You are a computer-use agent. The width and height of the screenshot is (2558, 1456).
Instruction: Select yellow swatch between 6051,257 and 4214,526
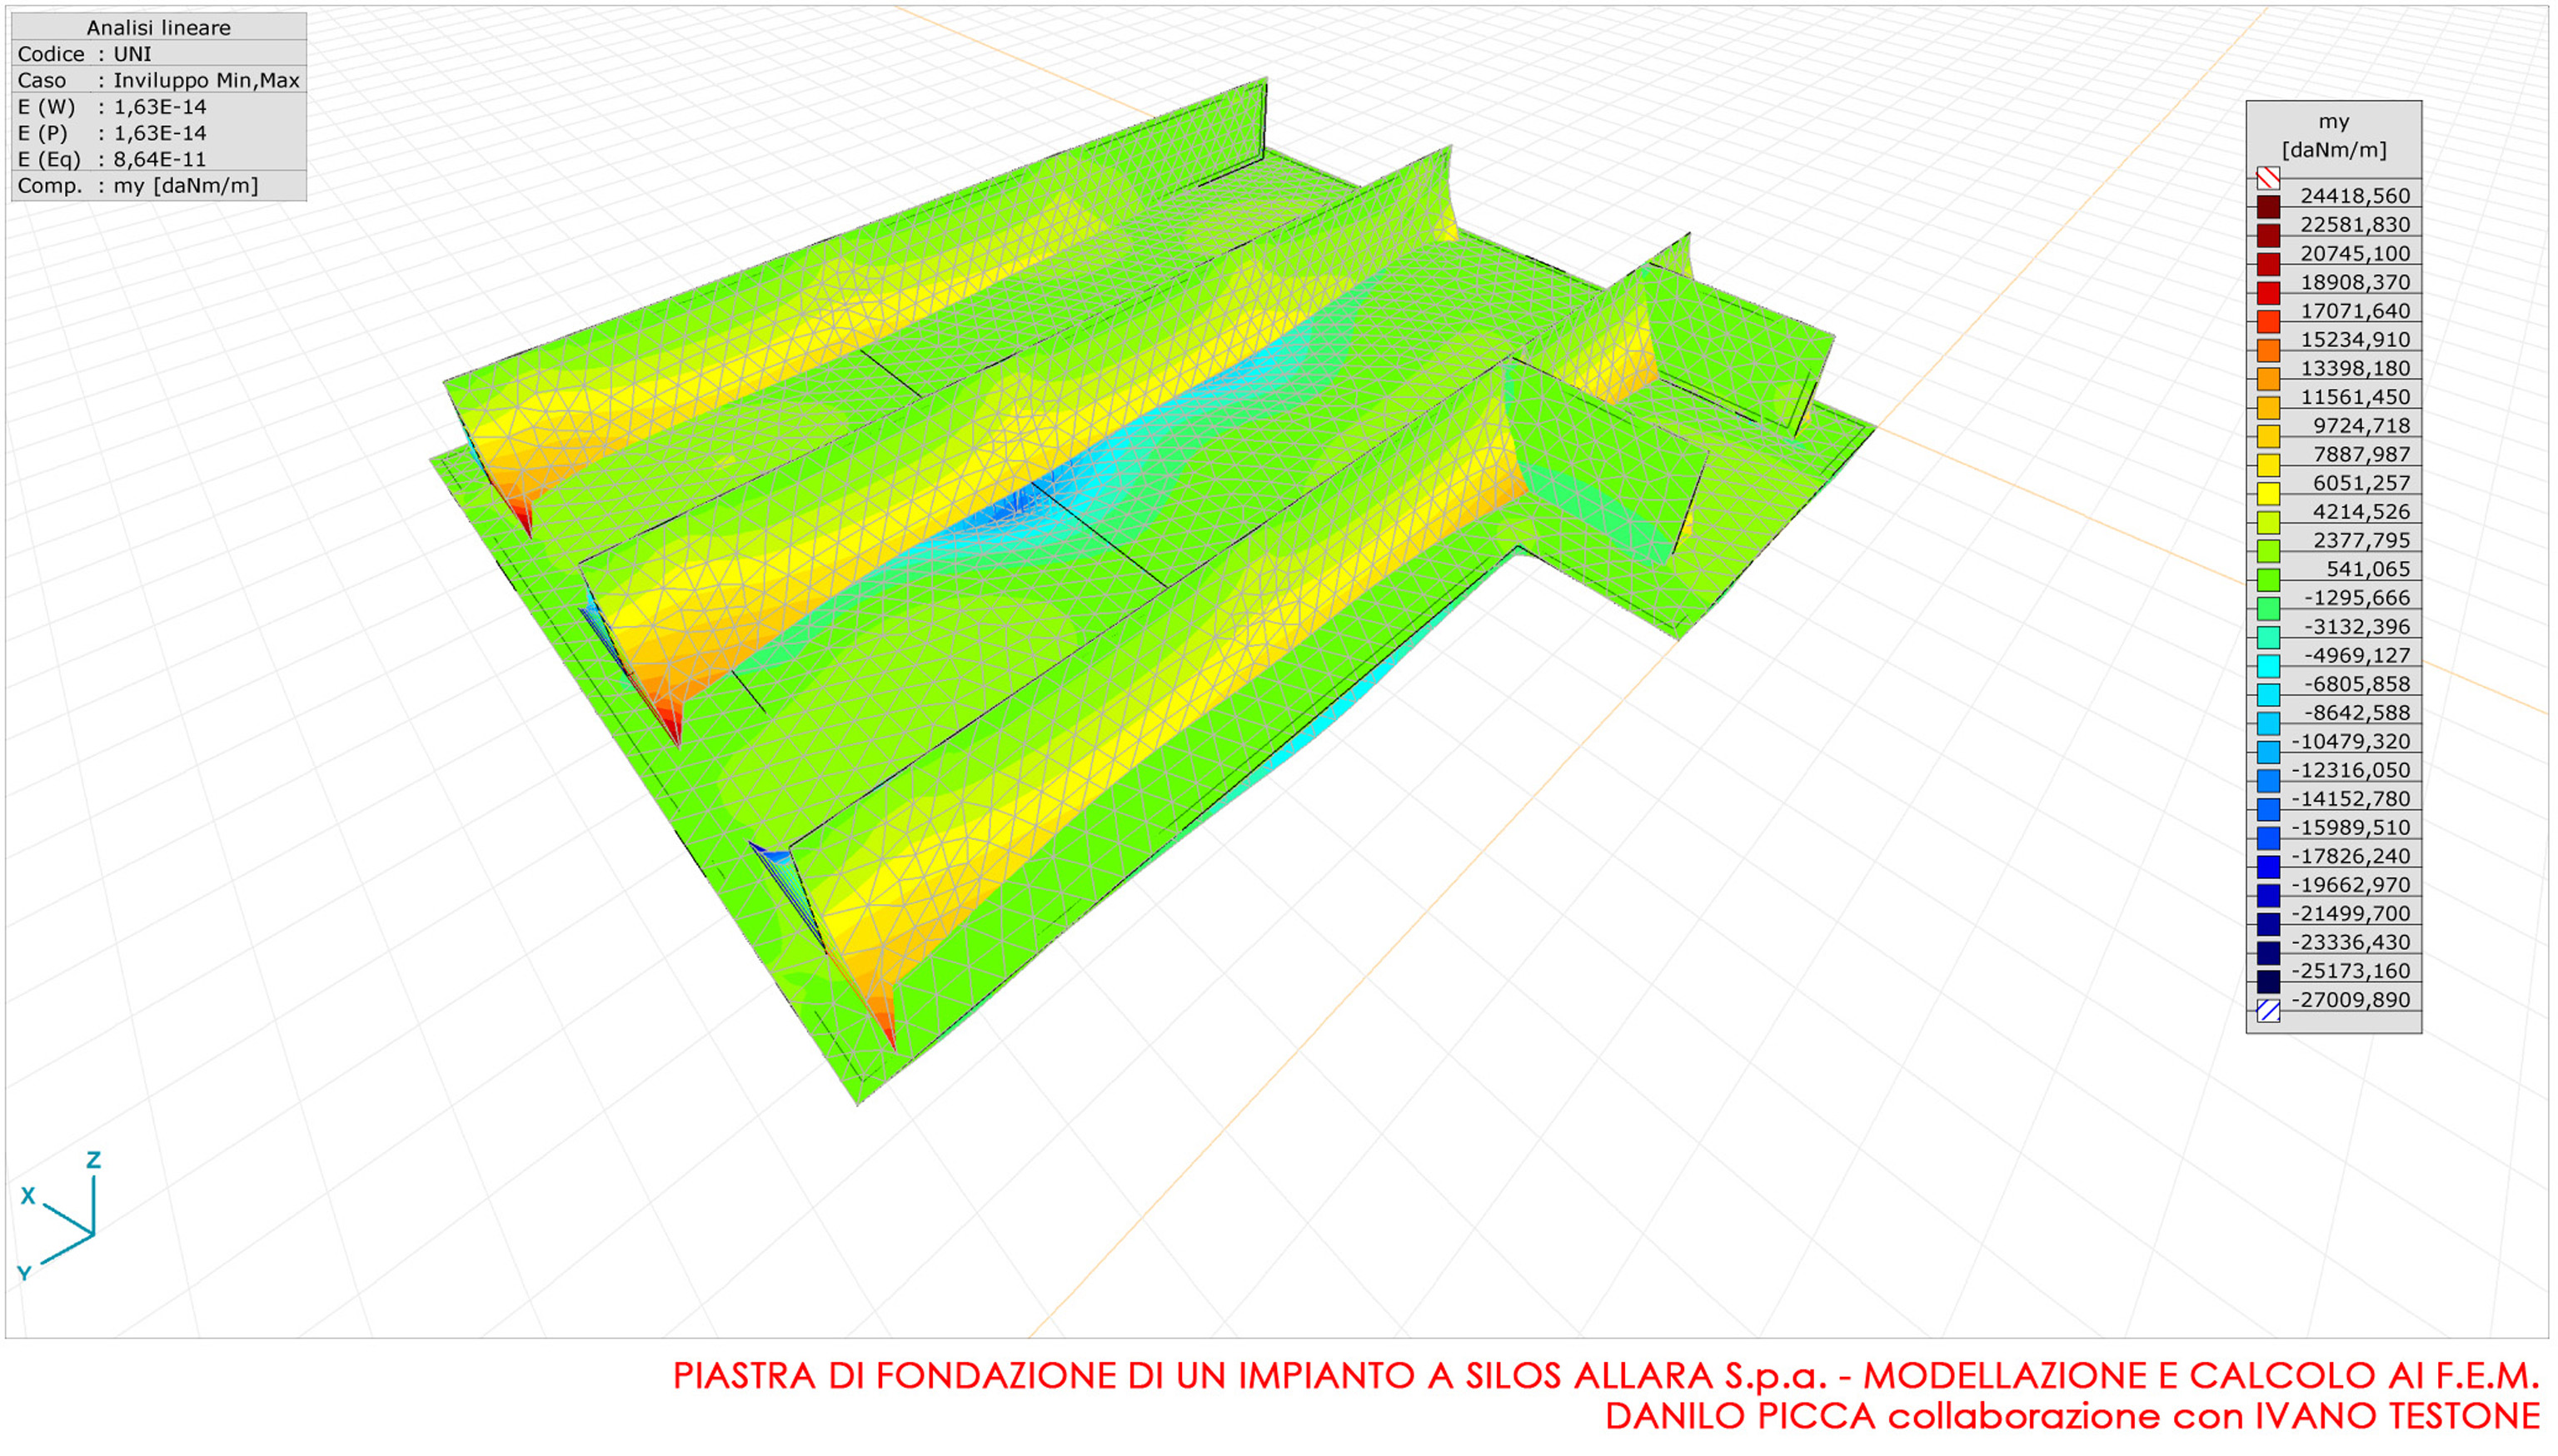click(x=2268, y=494)
